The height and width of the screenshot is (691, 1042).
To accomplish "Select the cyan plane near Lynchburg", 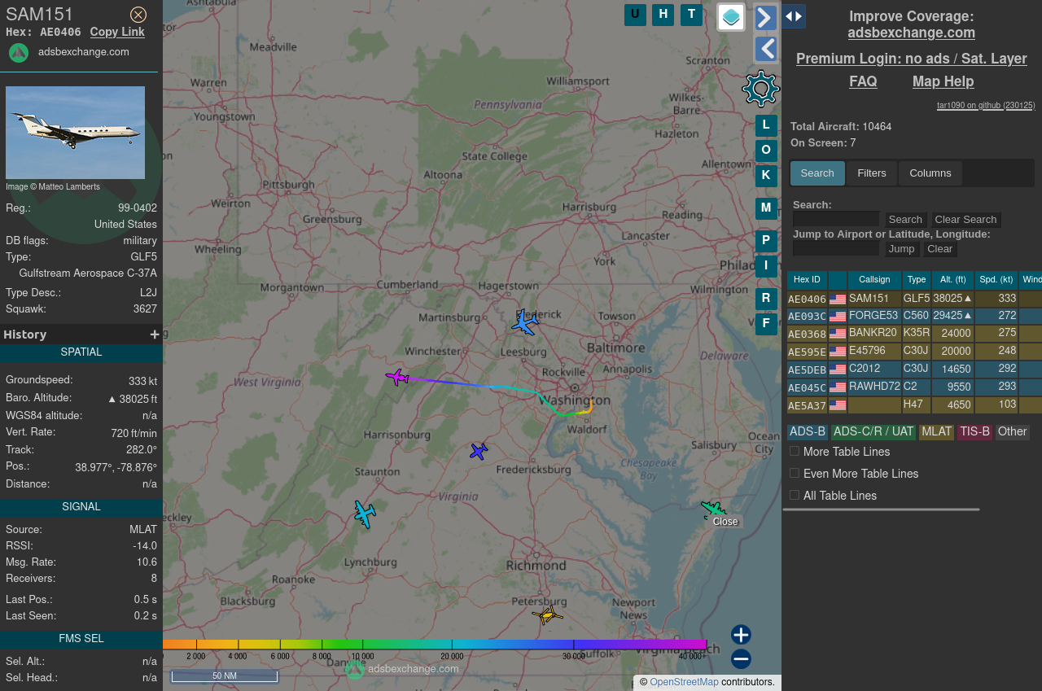I will tap(365, 514).
